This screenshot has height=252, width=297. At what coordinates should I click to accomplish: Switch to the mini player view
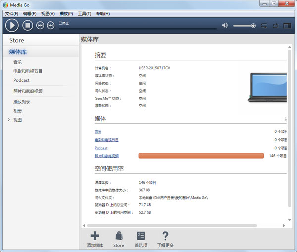click(x=287, y=25)
